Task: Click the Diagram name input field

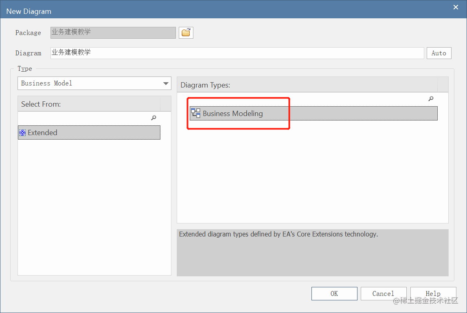Action: coord(237,53)
